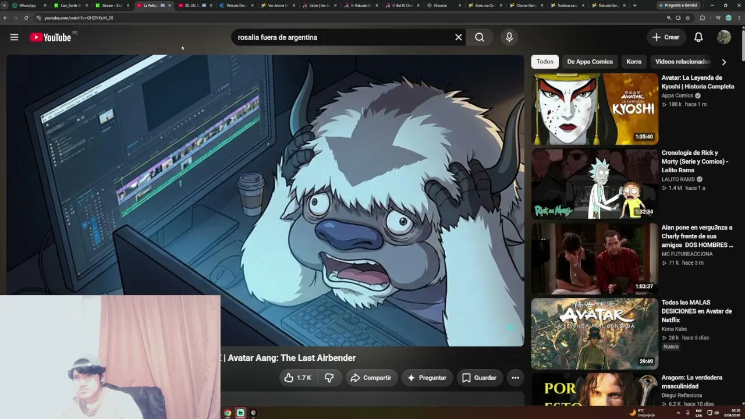Screen dimensions: 745x419
Task: Select the Videos relacionados chip
Action: pos(683,62)
